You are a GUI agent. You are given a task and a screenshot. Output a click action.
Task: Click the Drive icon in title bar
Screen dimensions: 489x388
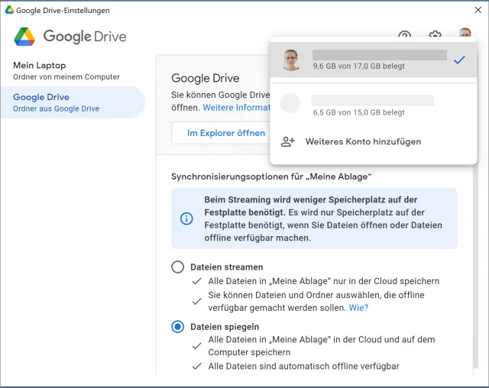tap(9, 11)
